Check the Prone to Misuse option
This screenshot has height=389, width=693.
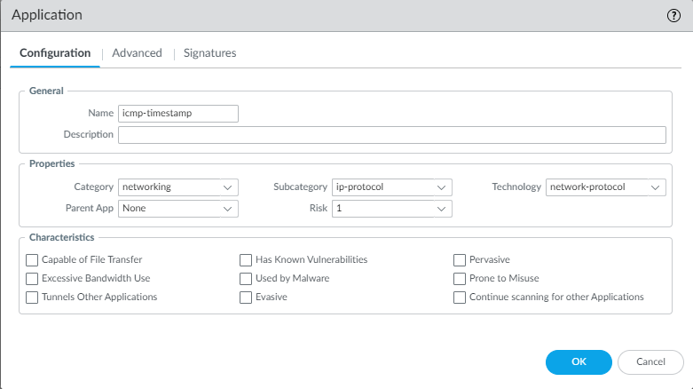460,279
